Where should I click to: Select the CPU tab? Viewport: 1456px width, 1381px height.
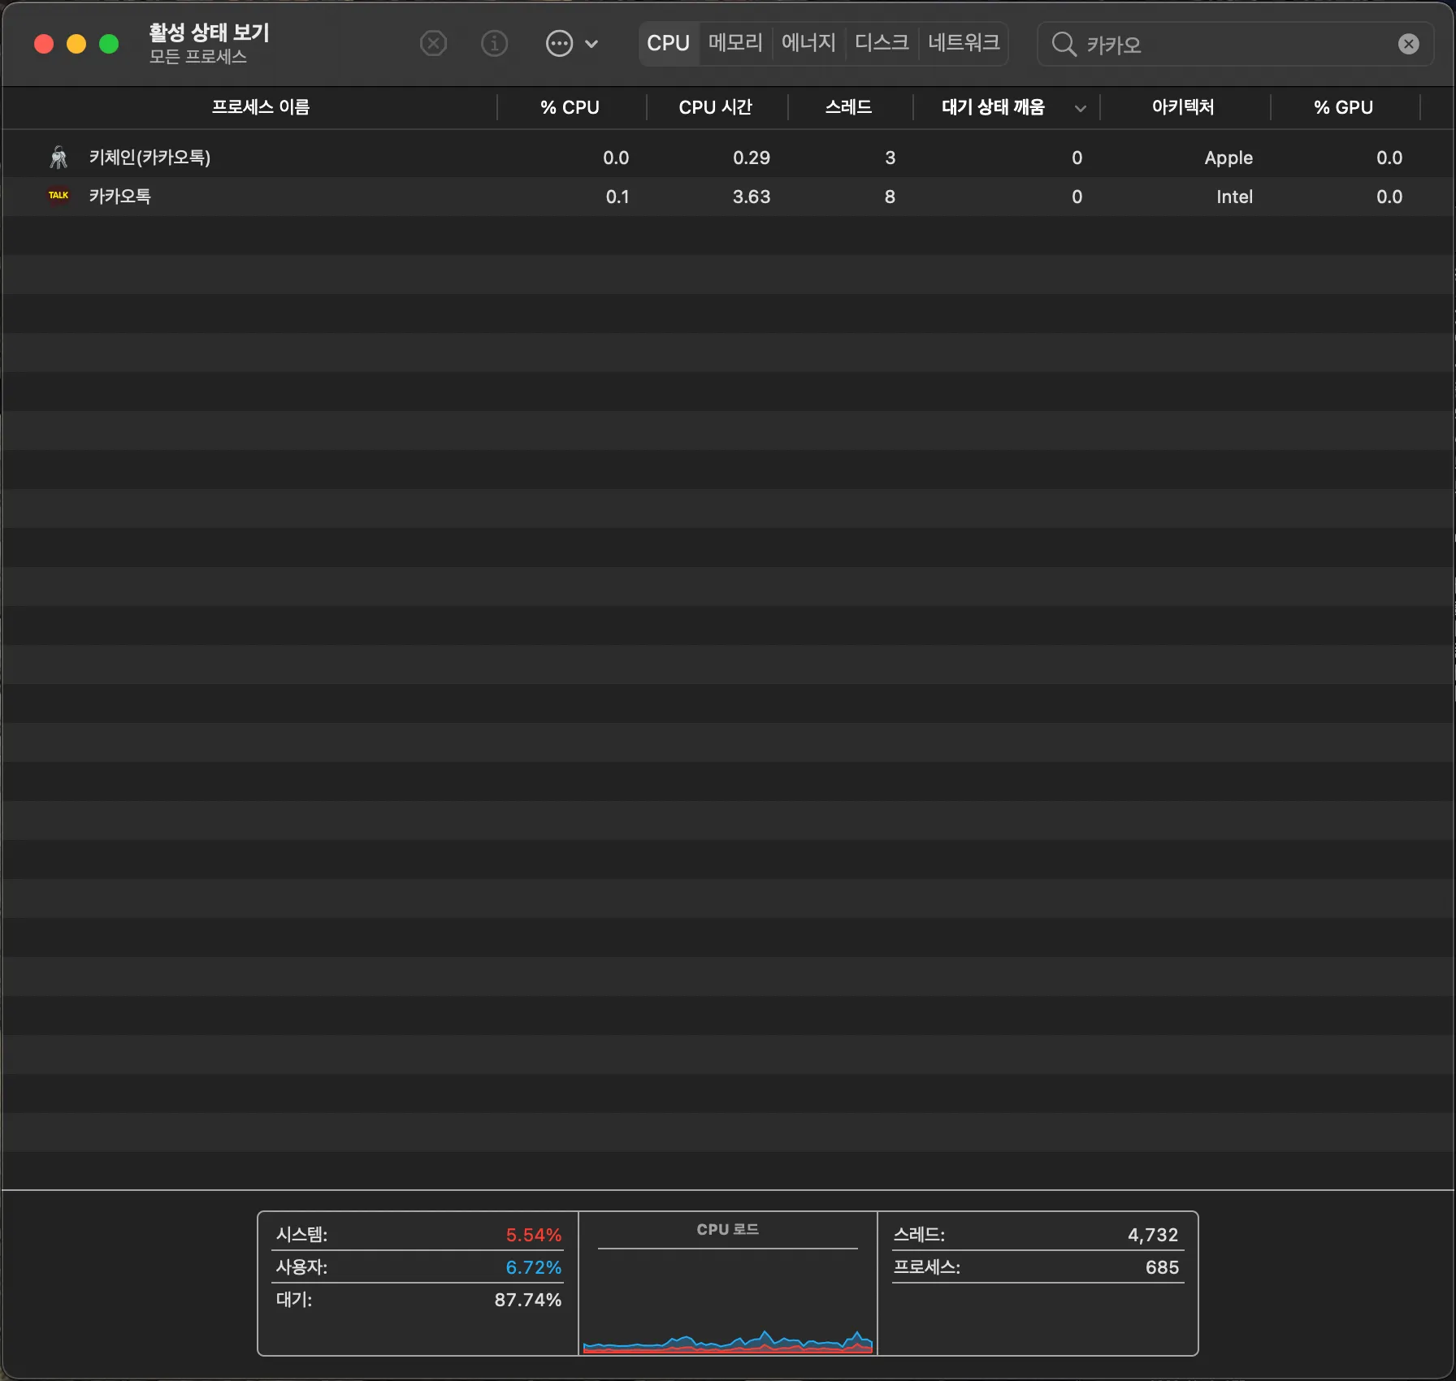click(668, 43)
